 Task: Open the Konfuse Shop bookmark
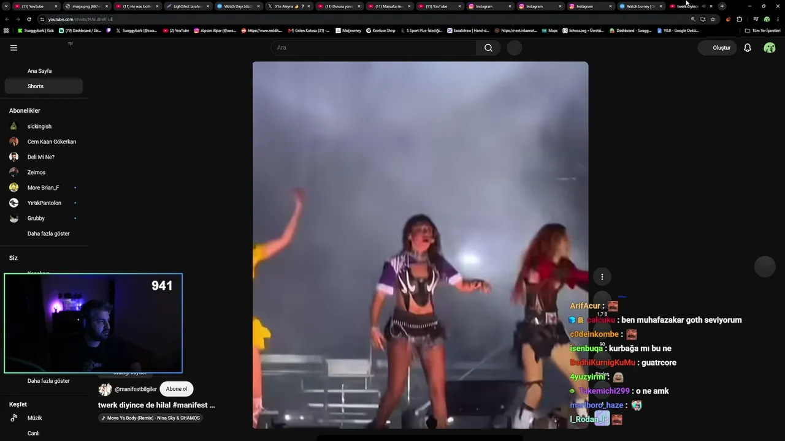381,30
